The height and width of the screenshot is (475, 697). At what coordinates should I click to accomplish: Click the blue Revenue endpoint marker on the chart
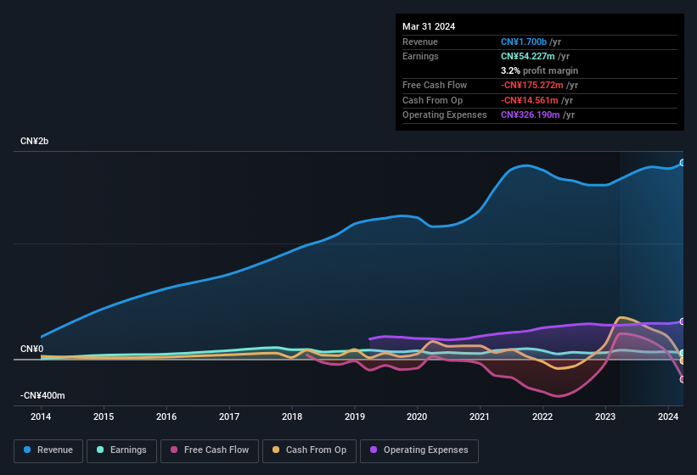683,163
